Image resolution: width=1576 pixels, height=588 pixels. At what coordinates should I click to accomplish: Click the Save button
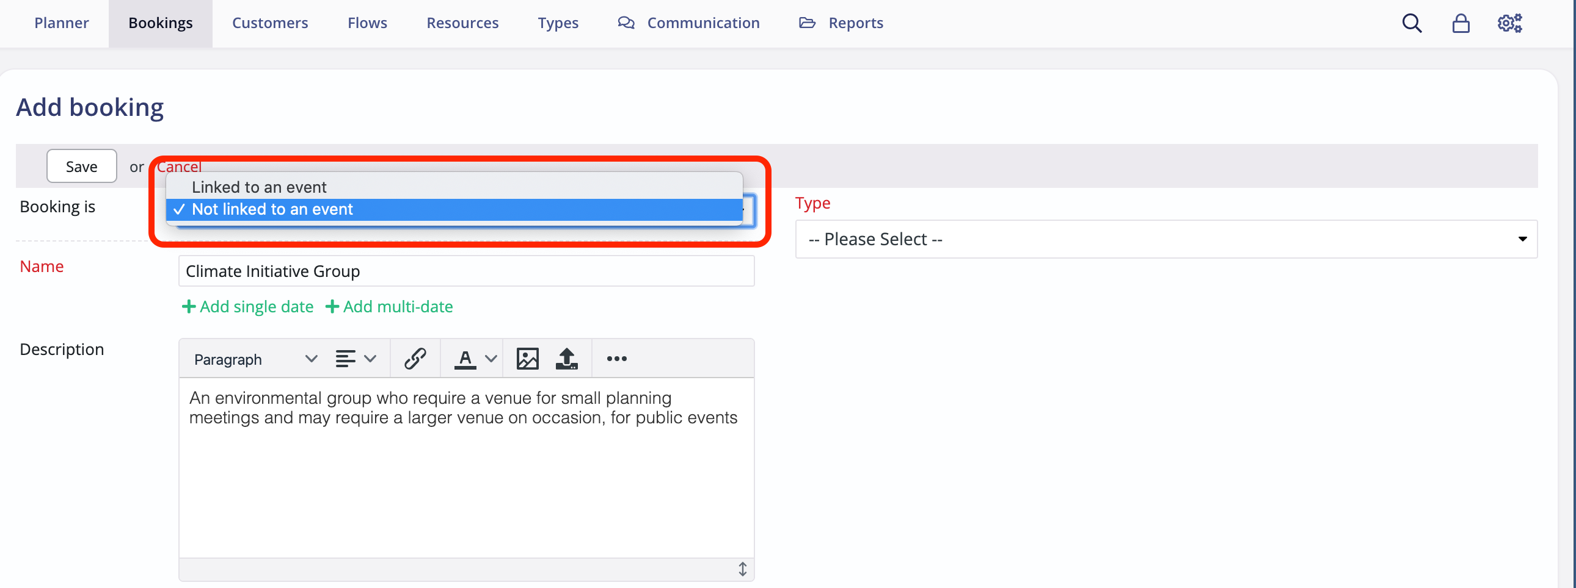point(81,165)
